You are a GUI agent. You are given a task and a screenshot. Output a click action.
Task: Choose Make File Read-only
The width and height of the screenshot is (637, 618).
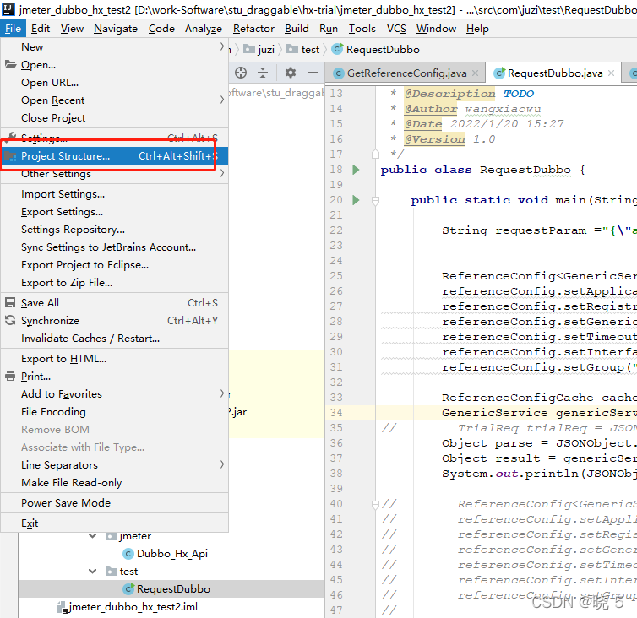point(115,482)
